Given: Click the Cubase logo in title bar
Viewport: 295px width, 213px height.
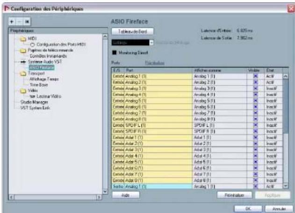Looking at the screenshot, I should tap(7, 8).
